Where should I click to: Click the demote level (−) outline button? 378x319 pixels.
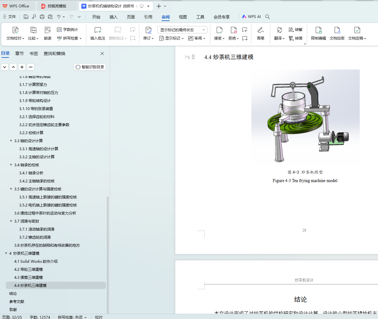point(31,67)
